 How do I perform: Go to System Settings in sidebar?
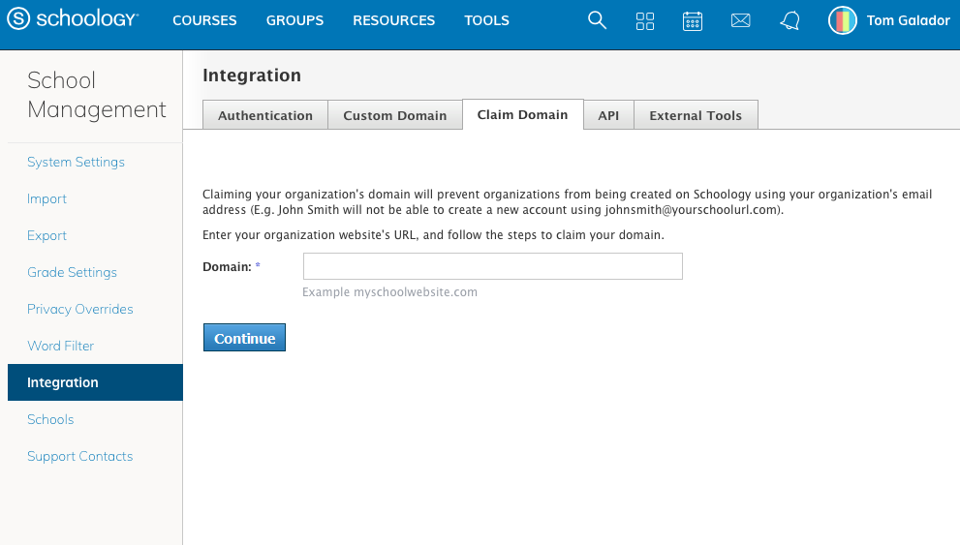(x=76, y=162)
